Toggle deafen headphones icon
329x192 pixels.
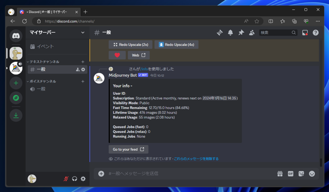(x=75, y=178)
